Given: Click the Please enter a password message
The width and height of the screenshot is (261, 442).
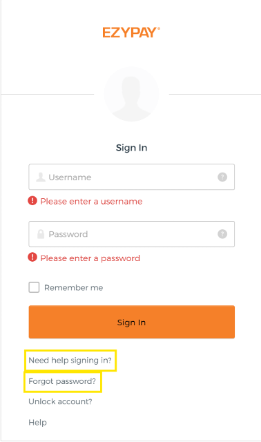Looking at the screenshot, I should (90, 258).
